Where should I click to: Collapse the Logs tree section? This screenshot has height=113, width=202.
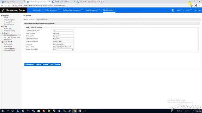click(1, 26)
